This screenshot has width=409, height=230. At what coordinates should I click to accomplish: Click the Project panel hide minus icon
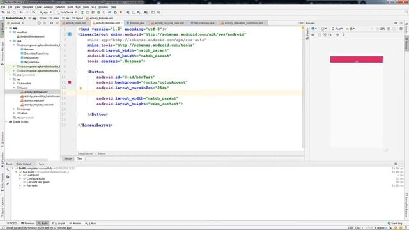click(57, 23)
